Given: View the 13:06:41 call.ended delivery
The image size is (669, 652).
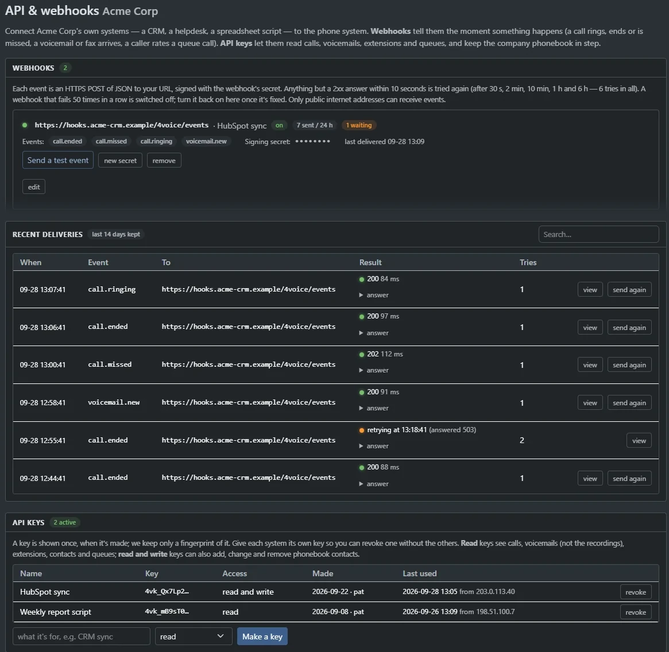Looking at the screenshot, I should coord(590,328).
